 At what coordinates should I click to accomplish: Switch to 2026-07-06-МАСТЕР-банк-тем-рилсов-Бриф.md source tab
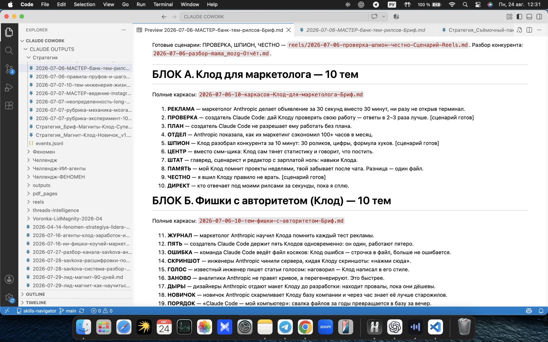[365, 30]
